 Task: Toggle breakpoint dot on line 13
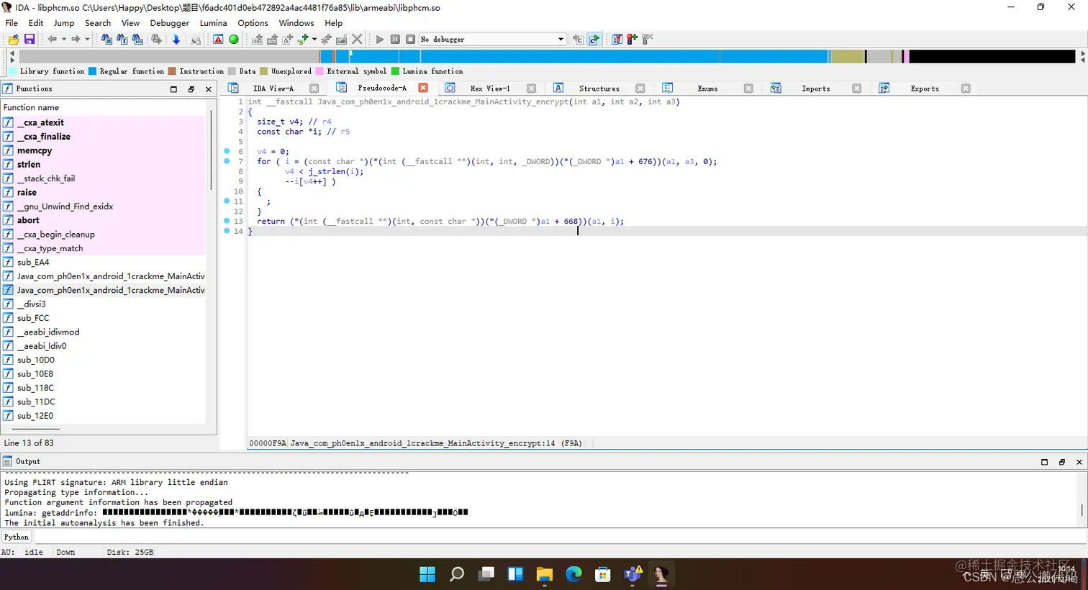[x=227, y=221]
